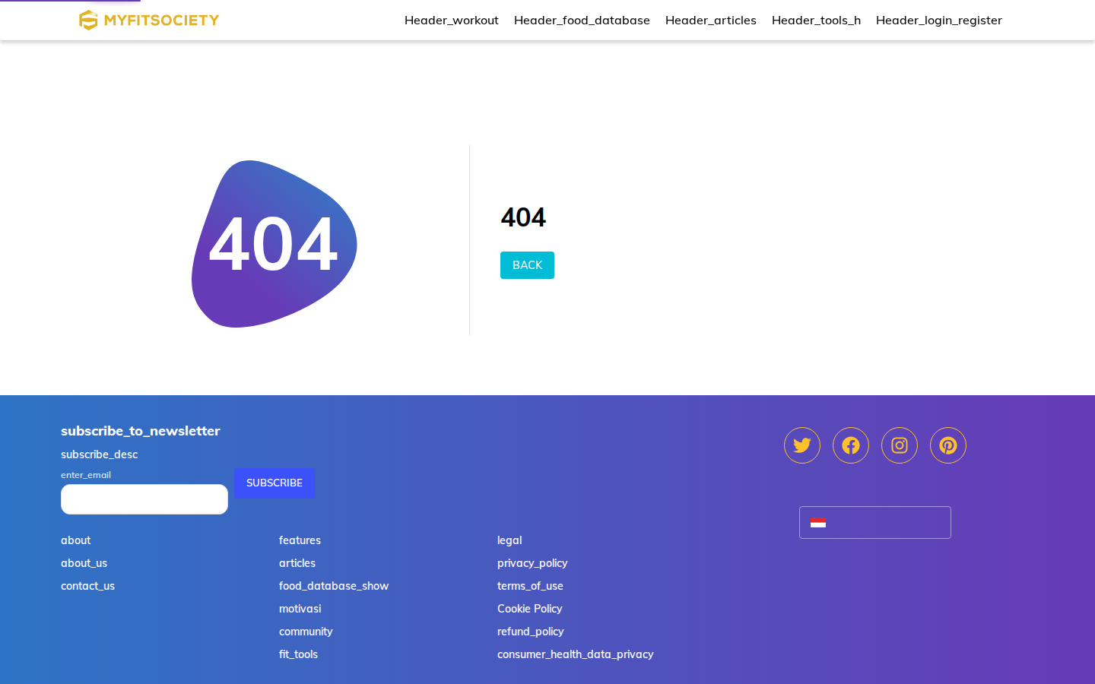Open the Twitter social icon
1095x684 pixels.
click(802, 445)
